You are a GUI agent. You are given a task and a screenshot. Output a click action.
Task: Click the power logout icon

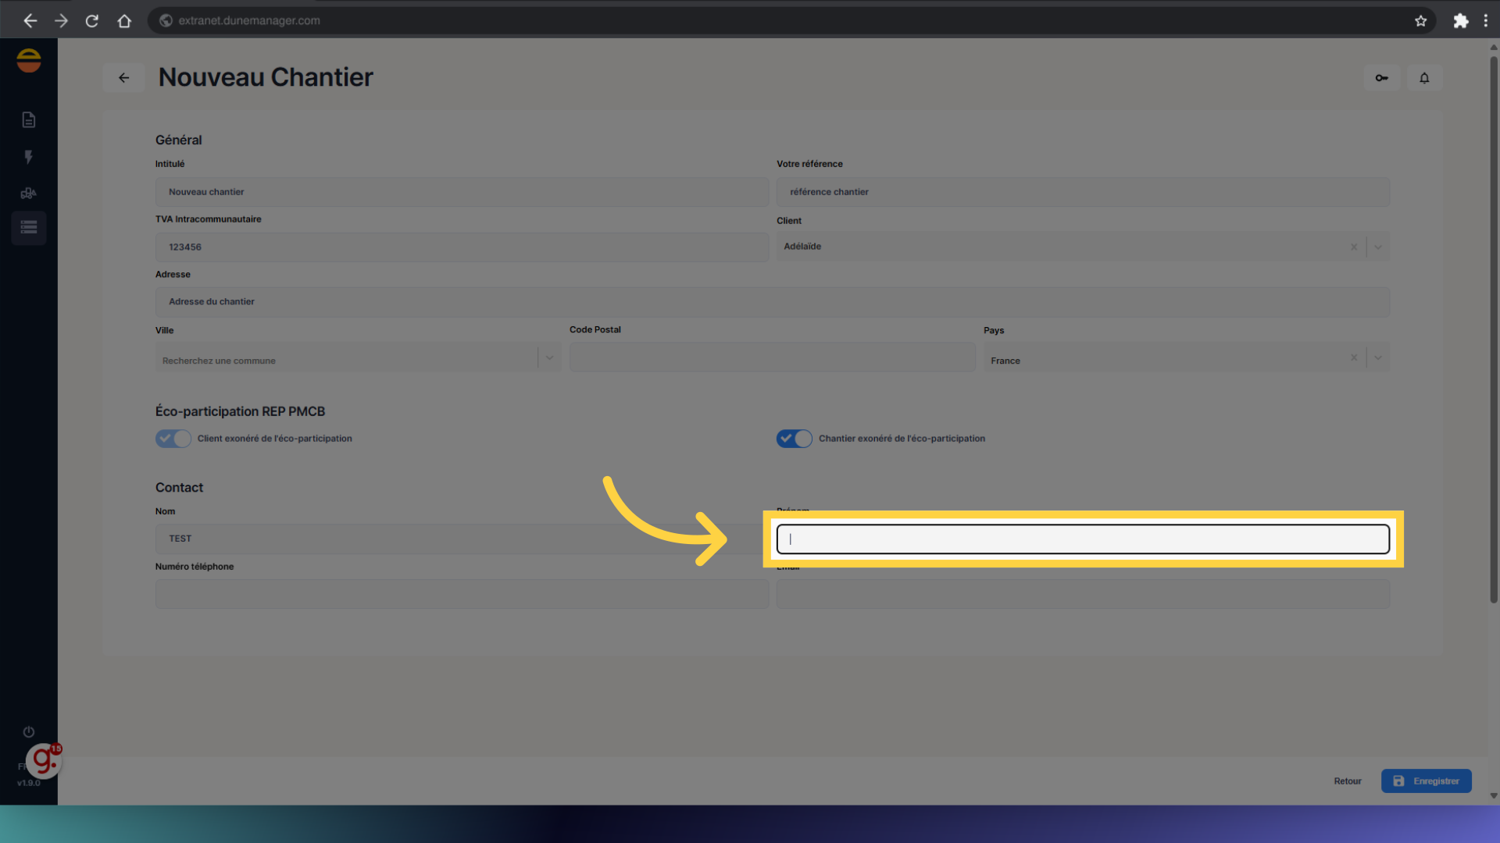click(29, 731)
